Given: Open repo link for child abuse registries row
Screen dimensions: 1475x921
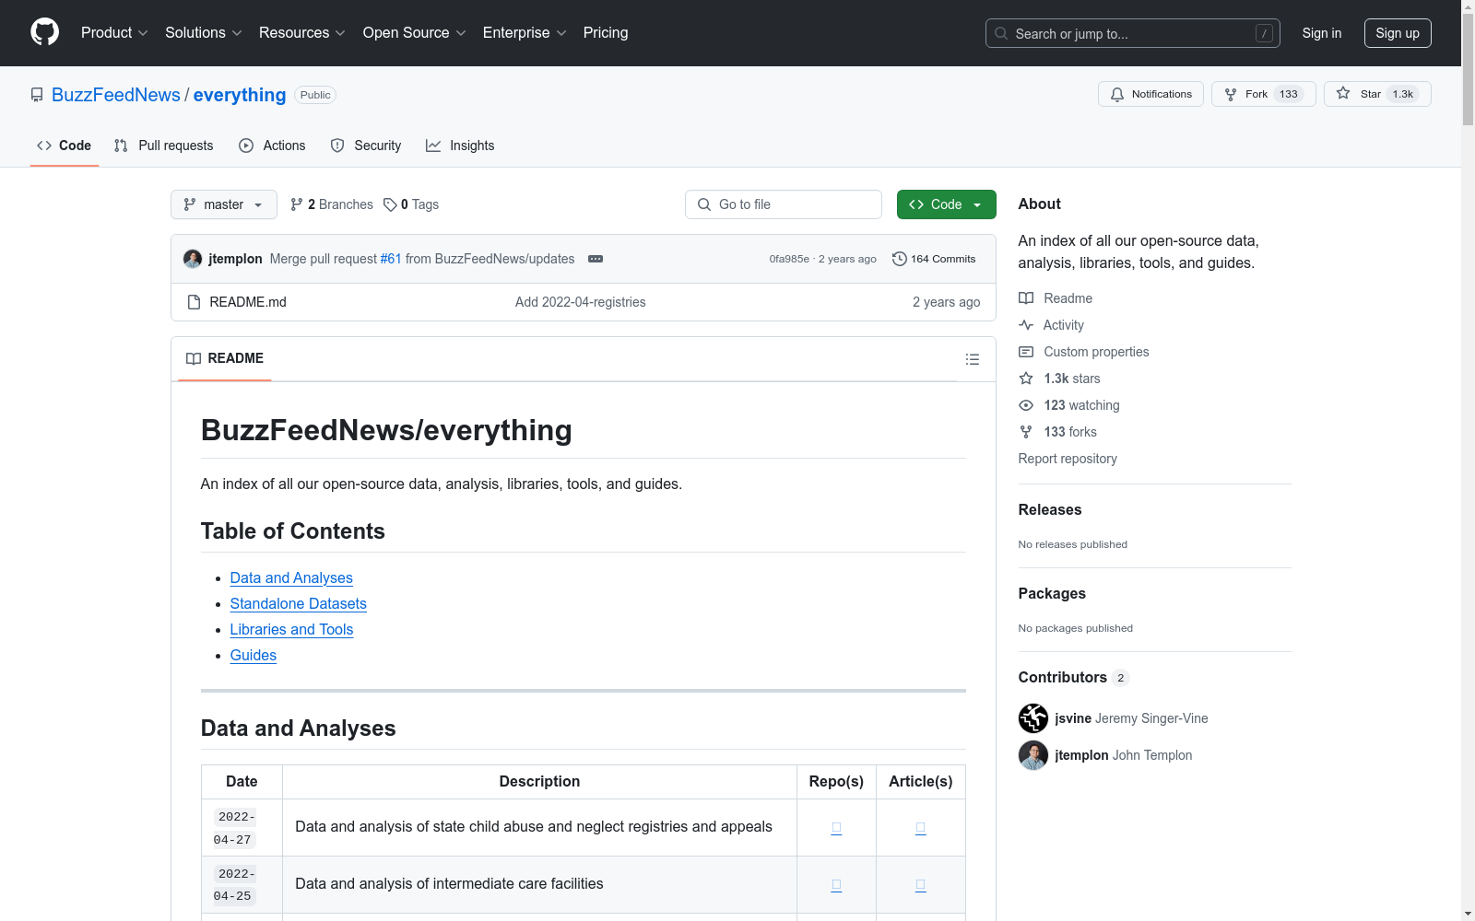Looking at the screenshot, I should 836,828.
